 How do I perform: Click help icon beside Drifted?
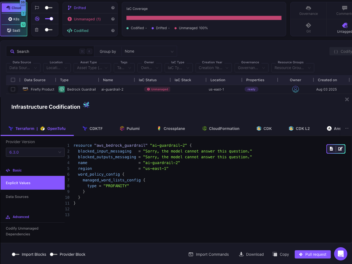pyautogui.click(x=113, y=8)
